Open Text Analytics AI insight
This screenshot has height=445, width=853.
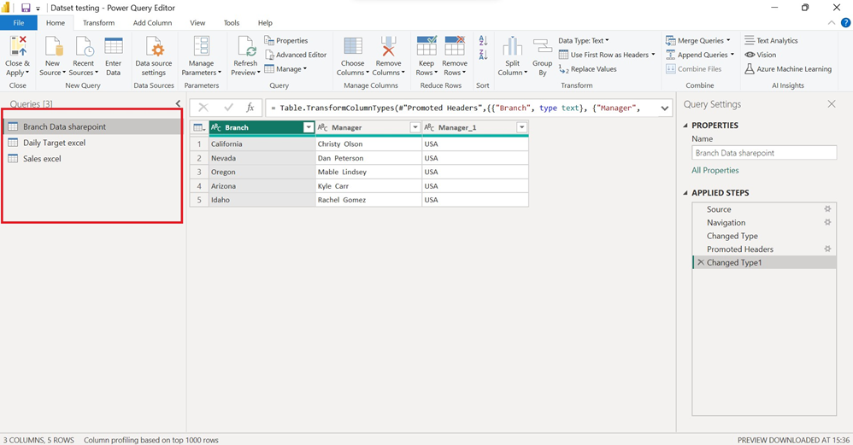tap(771, 41)
